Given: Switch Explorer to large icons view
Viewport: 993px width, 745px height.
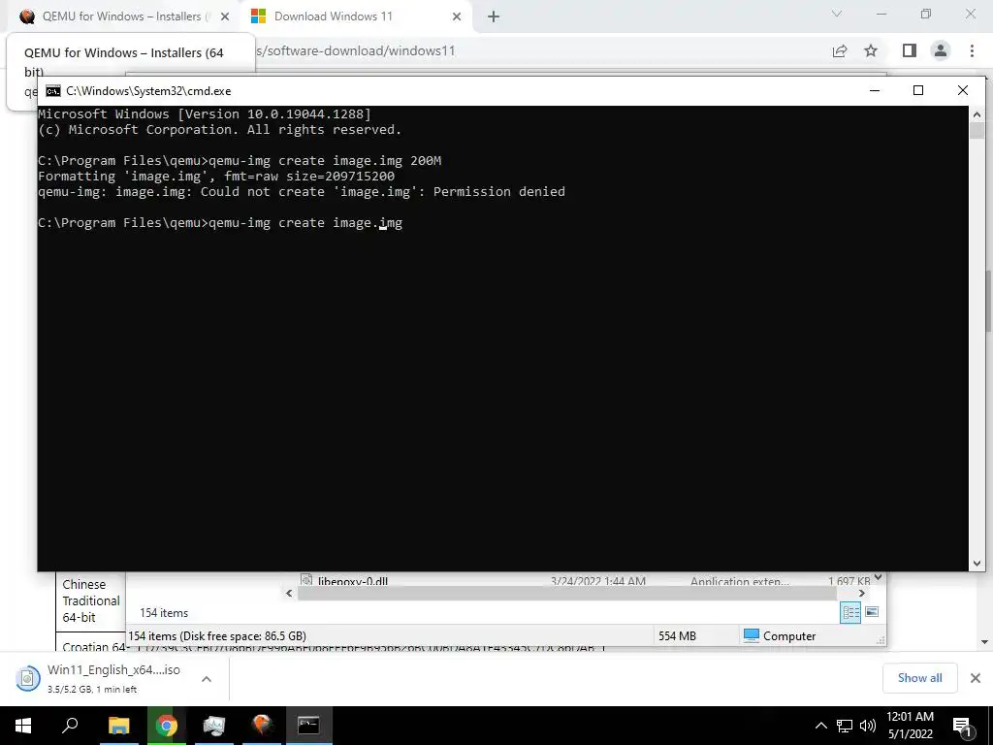Looking at the screenshot, I should tap(872, 612).
